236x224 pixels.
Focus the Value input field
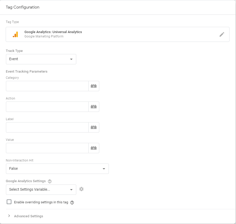pos(47,148)
